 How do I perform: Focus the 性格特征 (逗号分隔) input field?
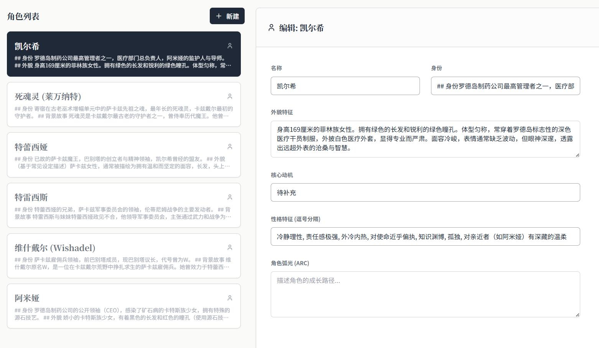point(425,236)
